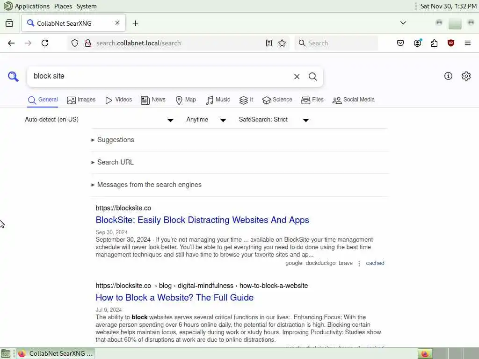Open tracking protection shield icon
The width and height of the screenshot is (479, 359).
[x=75, y=43]
